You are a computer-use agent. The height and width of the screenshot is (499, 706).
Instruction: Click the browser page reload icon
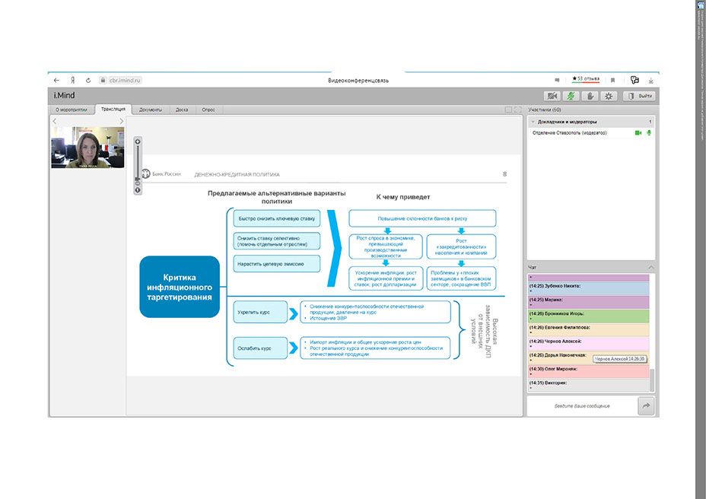(x=88, y=80)
